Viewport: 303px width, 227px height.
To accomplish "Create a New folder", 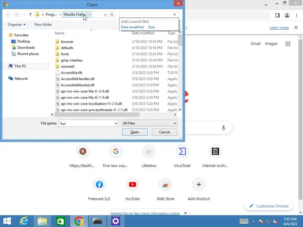I will (x=43, y=25).
